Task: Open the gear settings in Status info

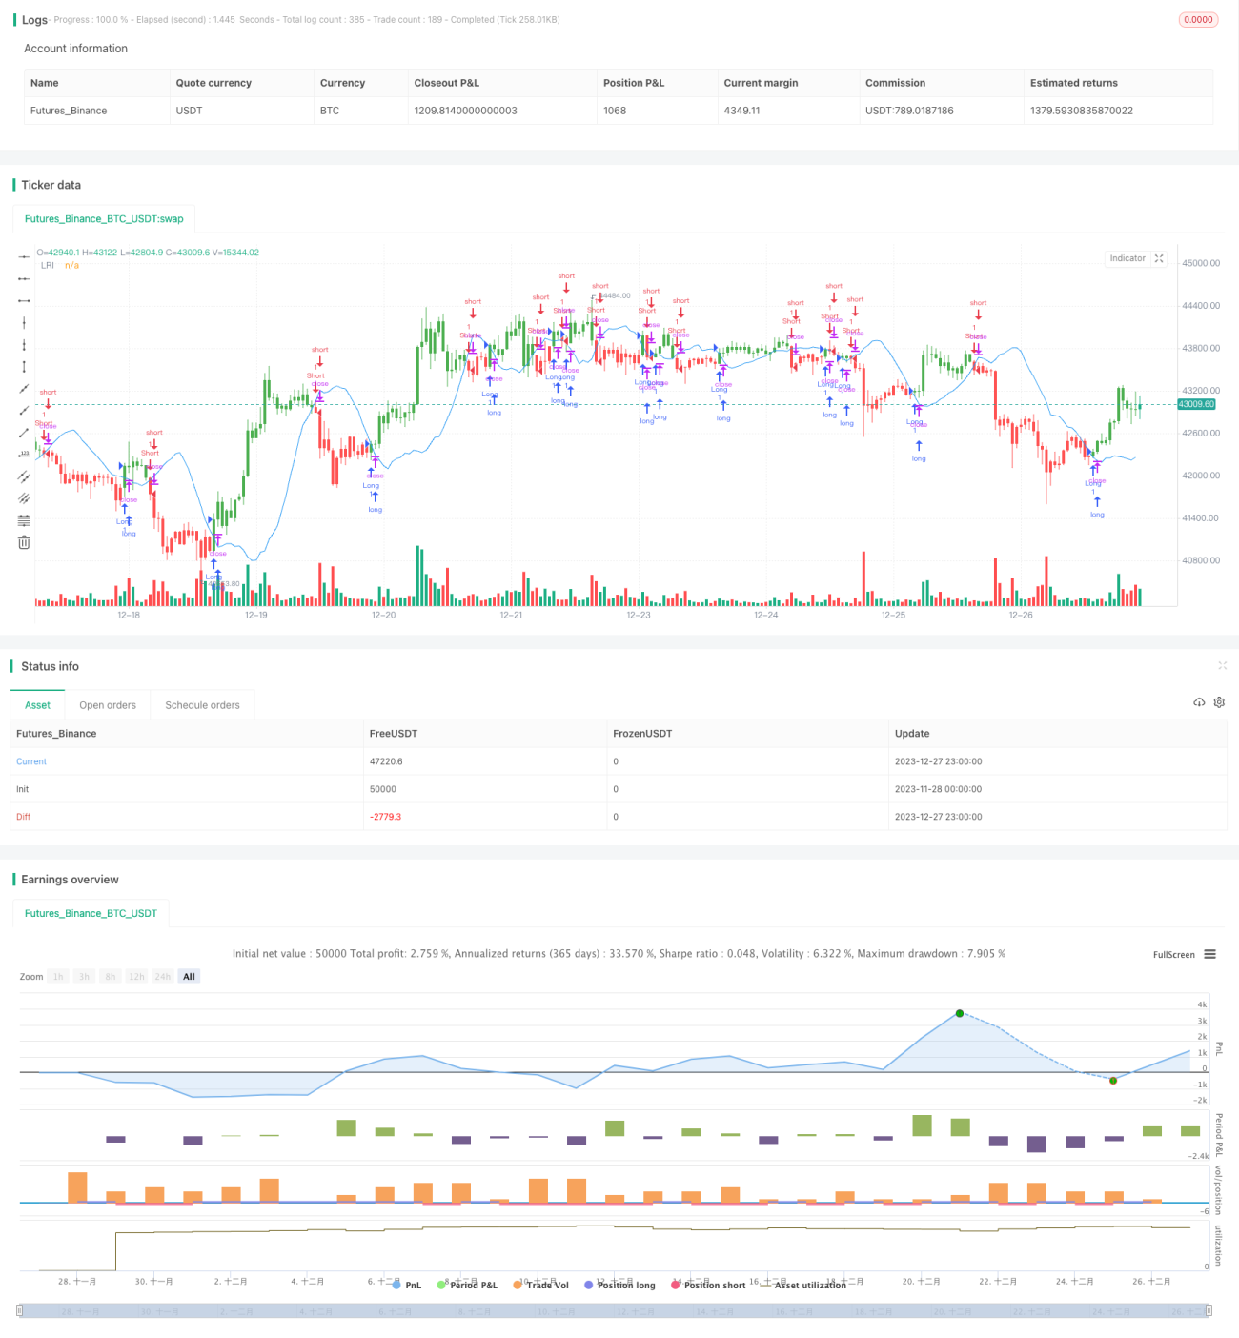Action: [x=1219, y=702]
